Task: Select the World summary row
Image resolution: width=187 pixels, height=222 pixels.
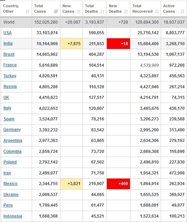Action: 93,22
